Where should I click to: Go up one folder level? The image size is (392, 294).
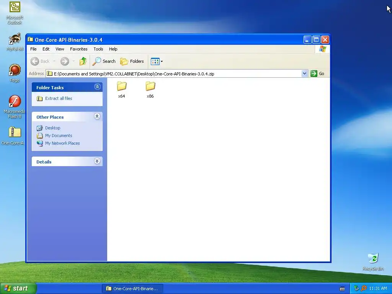tap(83, 61)
